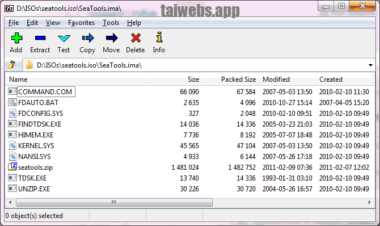This screenshot has height=226, width=380.
Task: Click the size value 327
Action: tap(194, 114)
